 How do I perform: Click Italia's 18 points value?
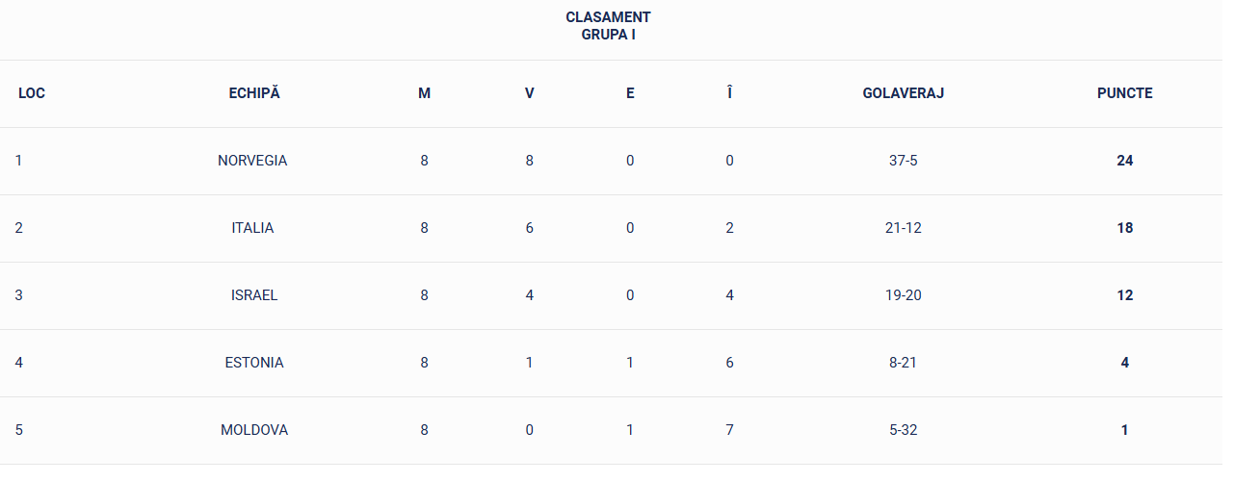1124,228
